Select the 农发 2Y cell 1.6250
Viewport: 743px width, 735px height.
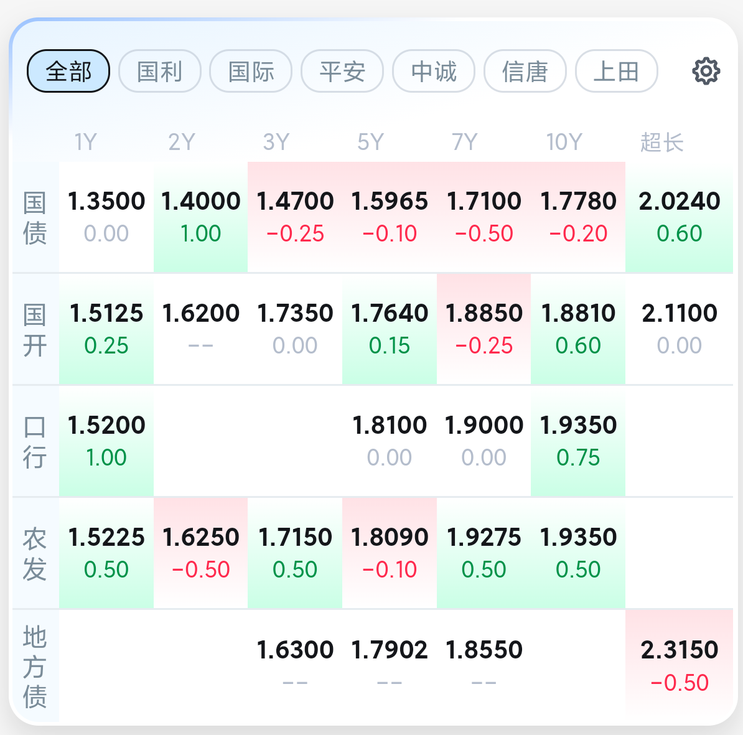200,553
